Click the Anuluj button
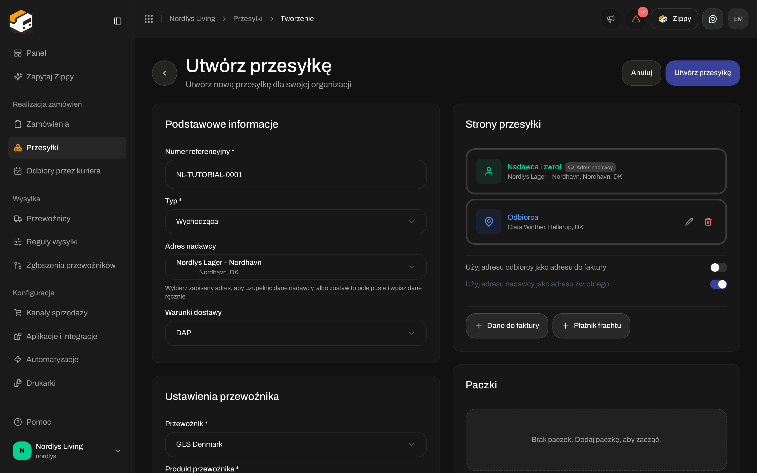 coord(641,73)
